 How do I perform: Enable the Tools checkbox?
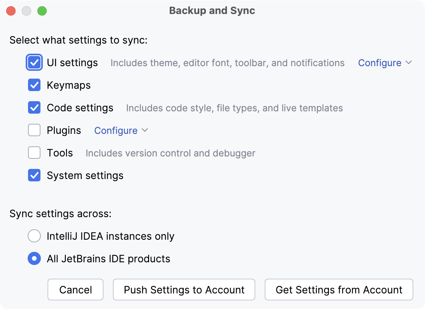(34, 153)
